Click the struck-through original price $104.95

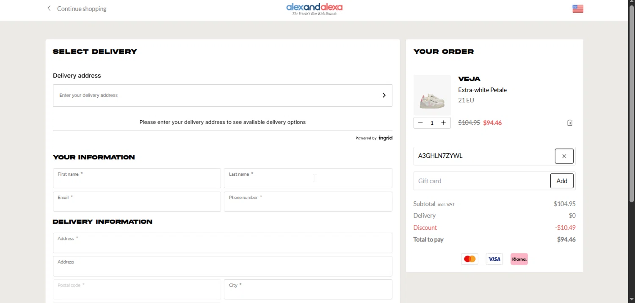(x=469, y=123)
